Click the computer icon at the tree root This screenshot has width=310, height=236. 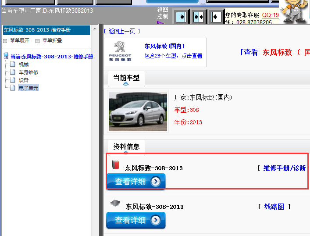coord(6,56)
